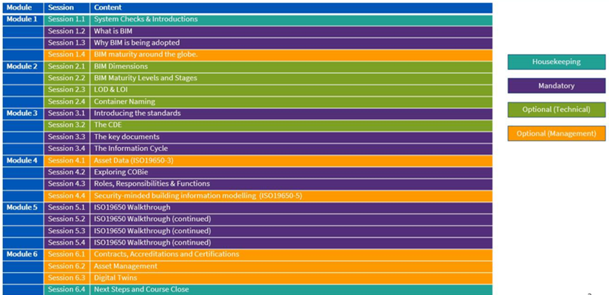Click the Content column header
This screenshot has width=609, height=295.
pos(292,8)
